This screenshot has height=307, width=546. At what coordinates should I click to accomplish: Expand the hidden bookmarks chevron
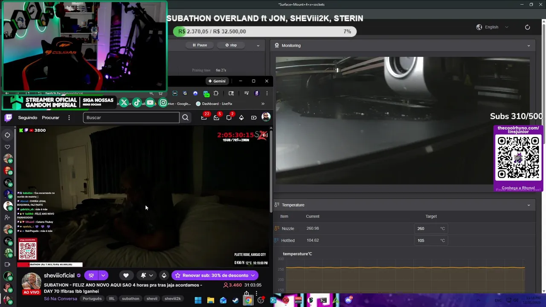pyautogui.click(x=263, y=104)
